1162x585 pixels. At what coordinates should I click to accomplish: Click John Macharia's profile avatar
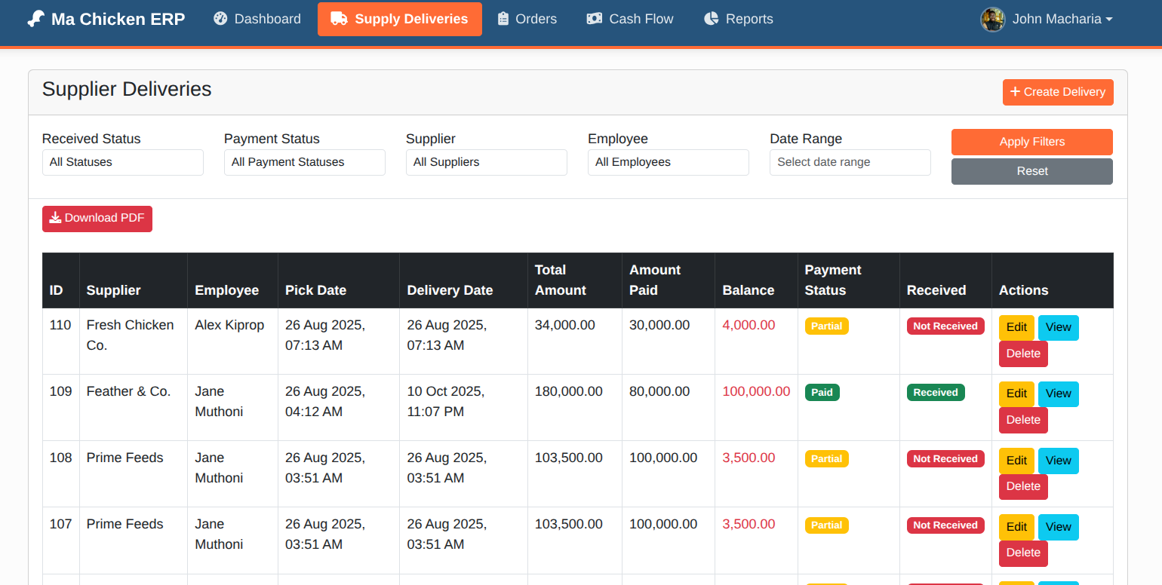[x=993, y=19]
